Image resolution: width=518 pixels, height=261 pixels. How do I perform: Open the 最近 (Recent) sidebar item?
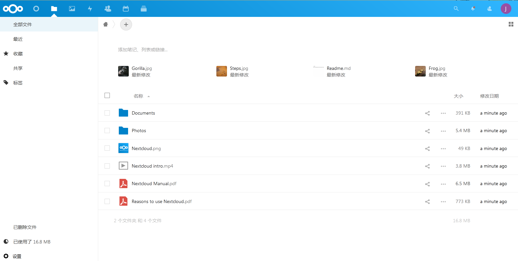click(x=18, y=39)
